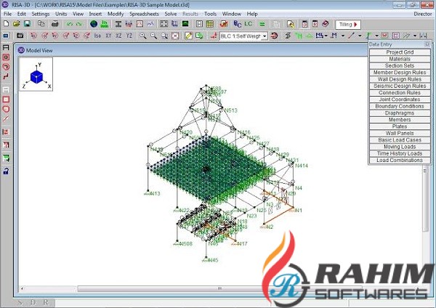
Task: Toggle load display red circle icon
Action: point(274,36)
